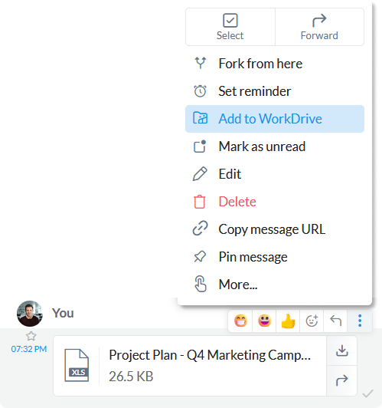Screen dimensions: 382x408
Task: Edit the message
Action: point(275,174)
